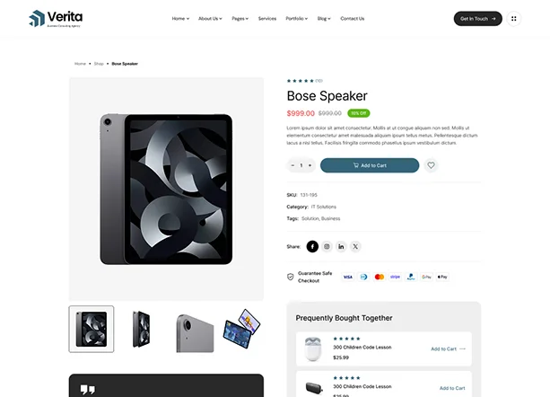This screenshot has width=550, height=397.
Task: Increase quantity with plus button
Action: [310, 165]
